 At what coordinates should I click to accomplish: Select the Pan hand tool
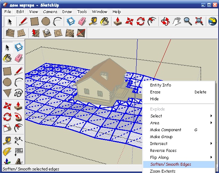tap(176, 21)
